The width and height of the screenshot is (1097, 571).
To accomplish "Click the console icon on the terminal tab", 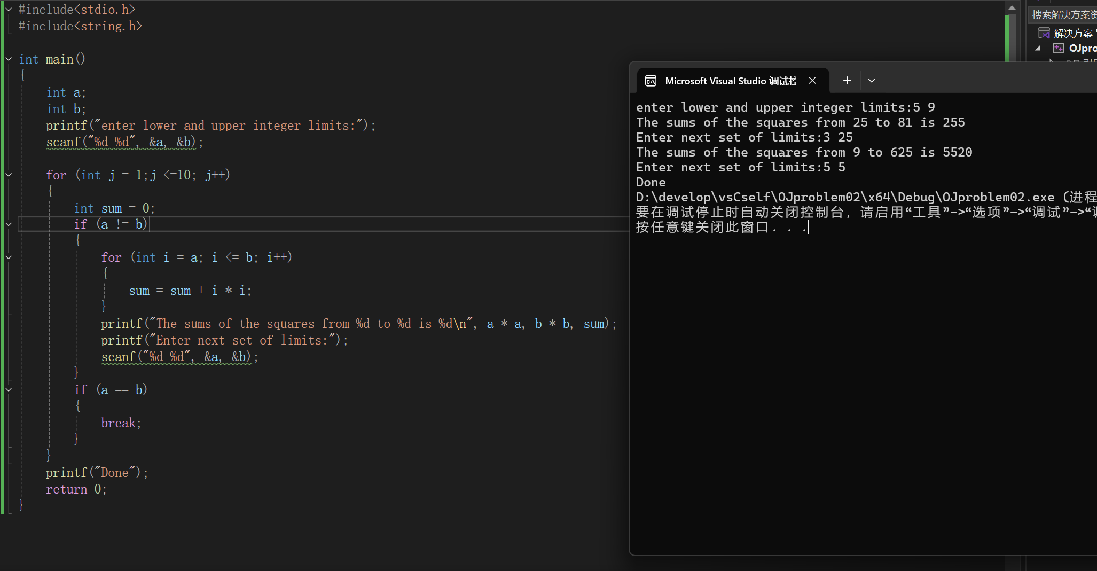I will point(651,81).
